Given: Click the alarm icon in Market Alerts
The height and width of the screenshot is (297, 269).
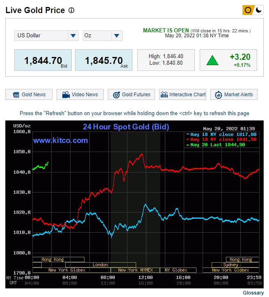Looking at the screenshot, I should click(219, 95).
